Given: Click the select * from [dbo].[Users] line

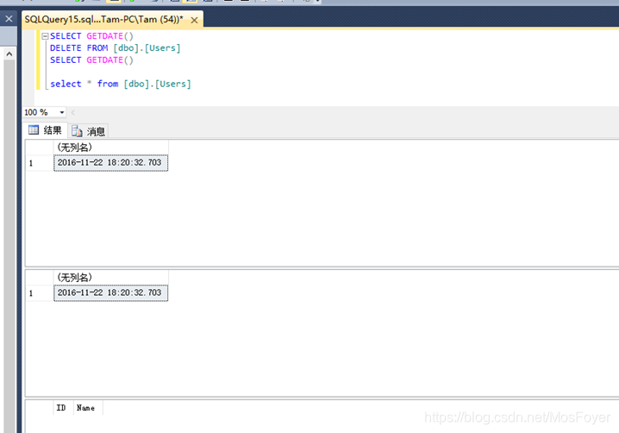Looking at the screenshot, I should [121, 84].
